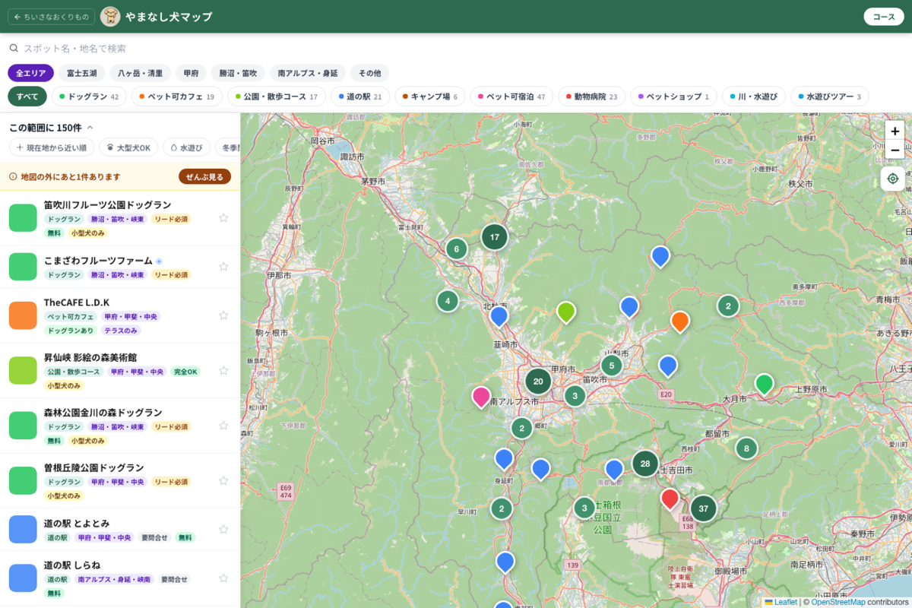This screenshot has width=912, height=608.
Task: Toggle the キャンプ場 category filter
Action: [430, 97]
